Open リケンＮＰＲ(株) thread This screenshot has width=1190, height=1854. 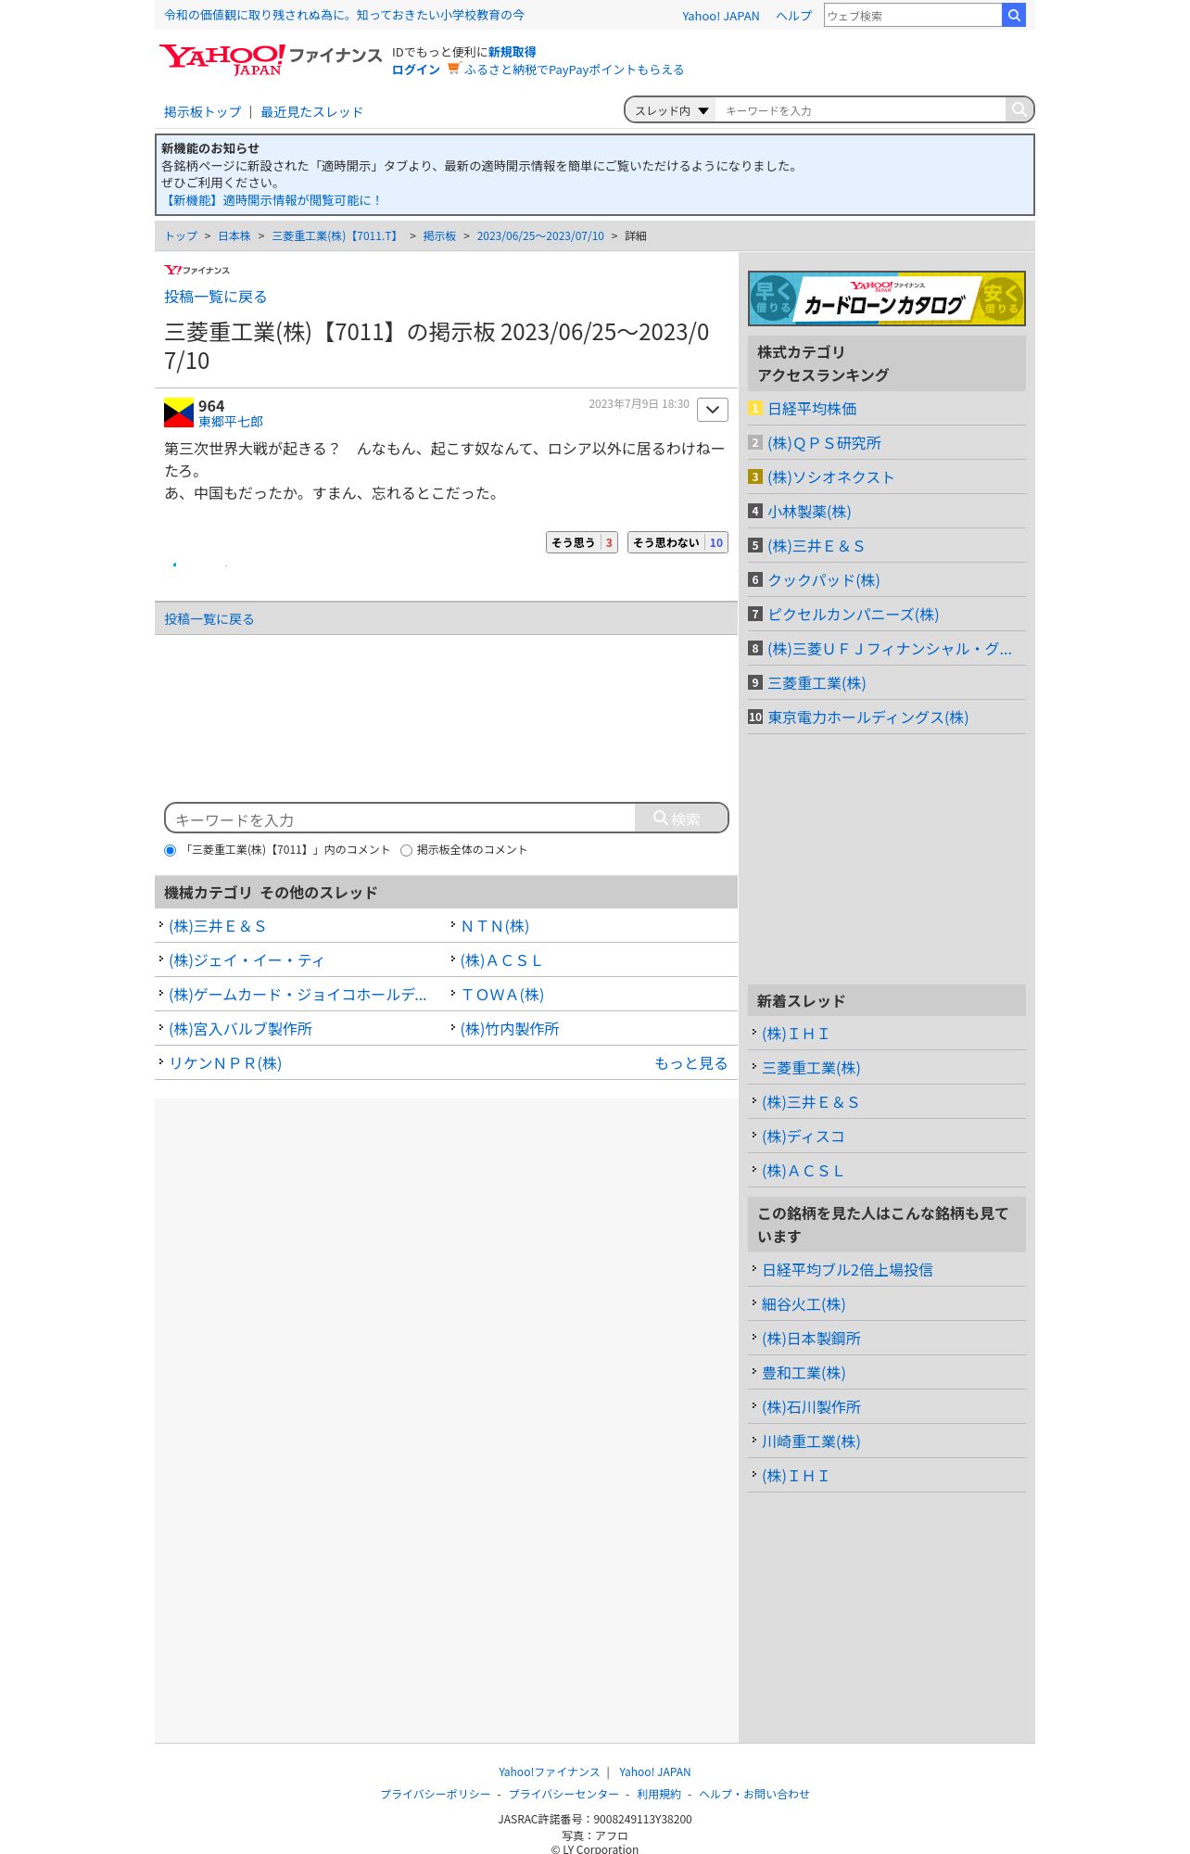225,1063
